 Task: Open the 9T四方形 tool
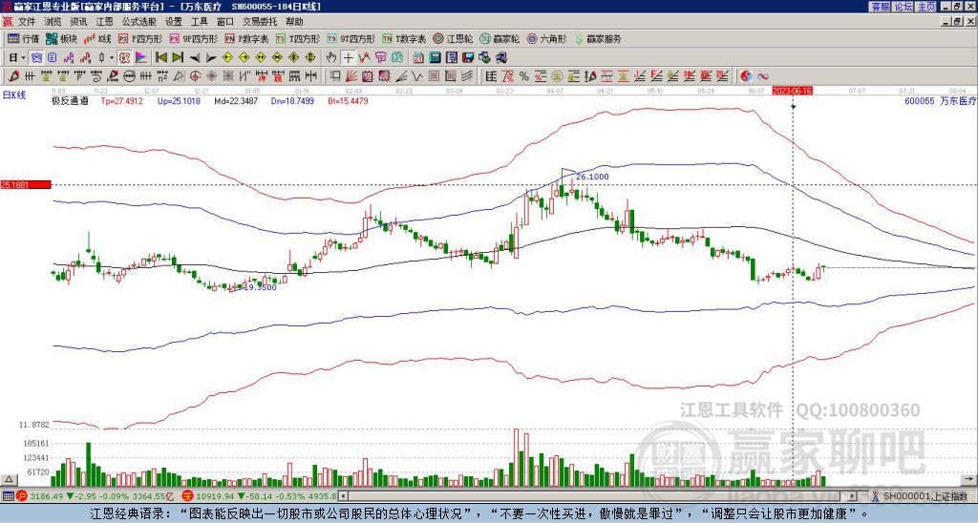click(x=351, y=38)
